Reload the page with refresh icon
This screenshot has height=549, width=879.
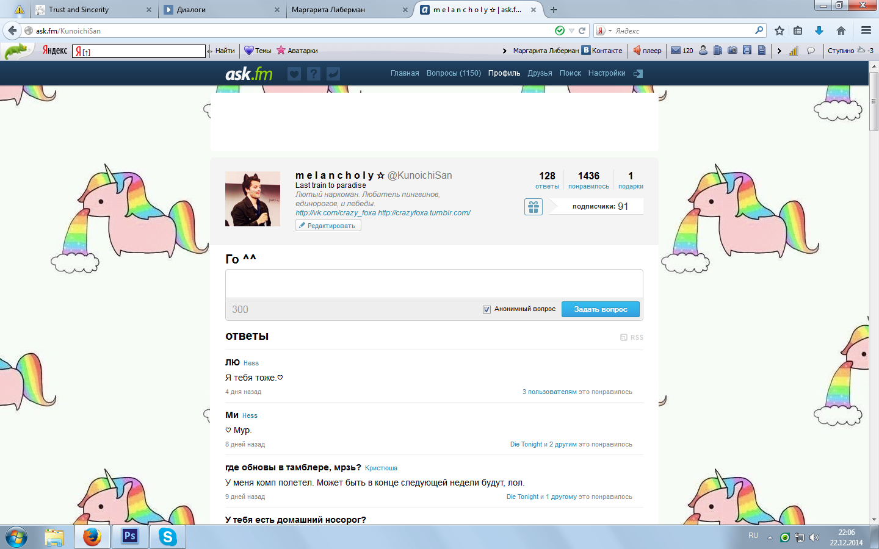582,30
